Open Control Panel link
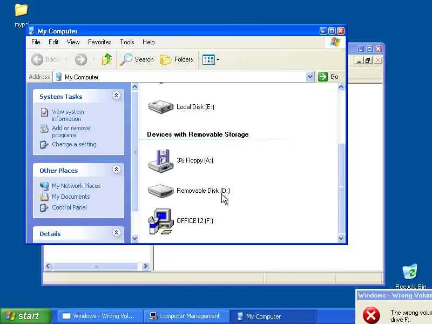This screenshot has width=432, height=324. pyautogui.click(x=69, y=207)
